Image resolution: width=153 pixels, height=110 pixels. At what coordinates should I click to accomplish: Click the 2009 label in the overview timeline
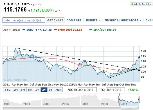105,104
